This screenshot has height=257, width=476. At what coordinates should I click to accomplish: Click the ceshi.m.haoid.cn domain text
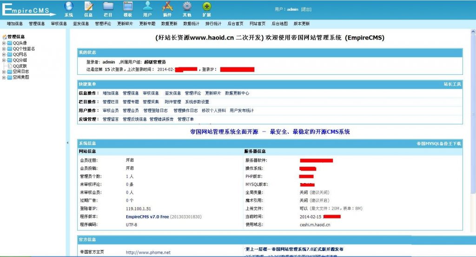(x=315, y=225)
